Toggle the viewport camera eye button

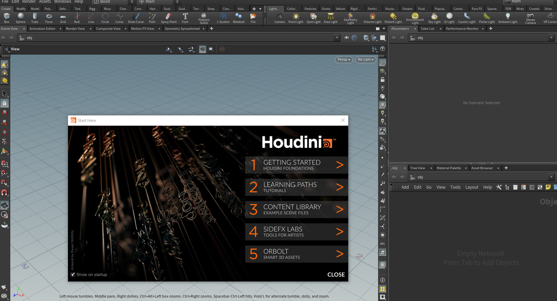click(x=383, y=297)
